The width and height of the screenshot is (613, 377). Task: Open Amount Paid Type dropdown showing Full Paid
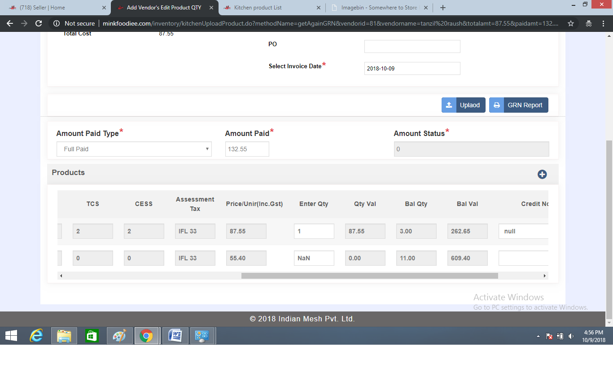coord(134,149)
